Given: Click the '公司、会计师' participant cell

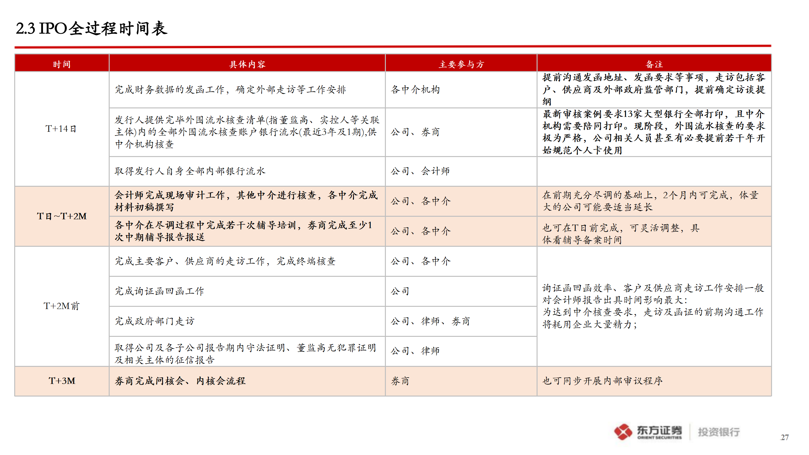Looking at the screenshot, I should pos(461,171).
